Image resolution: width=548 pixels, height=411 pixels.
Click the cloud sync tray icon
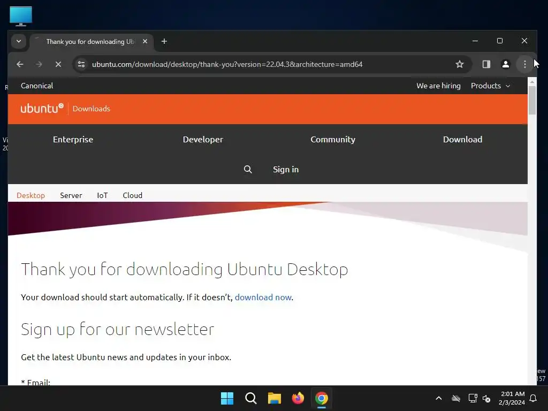(456, 398)
